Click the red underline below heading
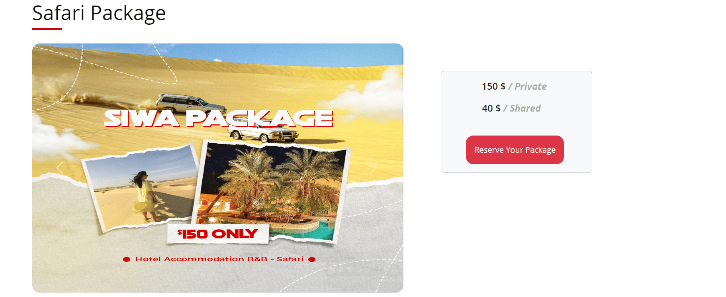The width and height of the screenshot is (726, 297). (47, 29)
